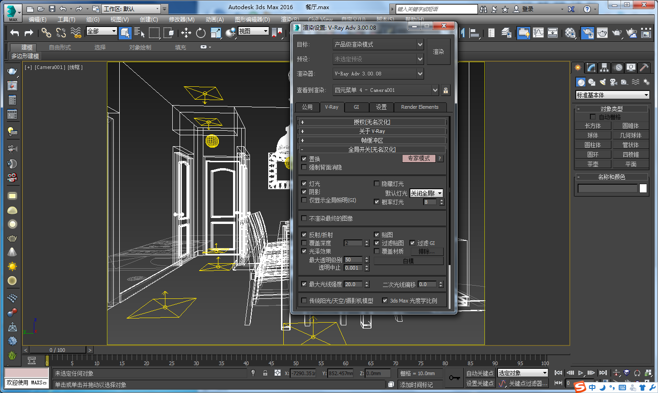Enable 隐藏灯光 checkbox
The width and height of the screenshot is (658, 393).
coord(377,184)
